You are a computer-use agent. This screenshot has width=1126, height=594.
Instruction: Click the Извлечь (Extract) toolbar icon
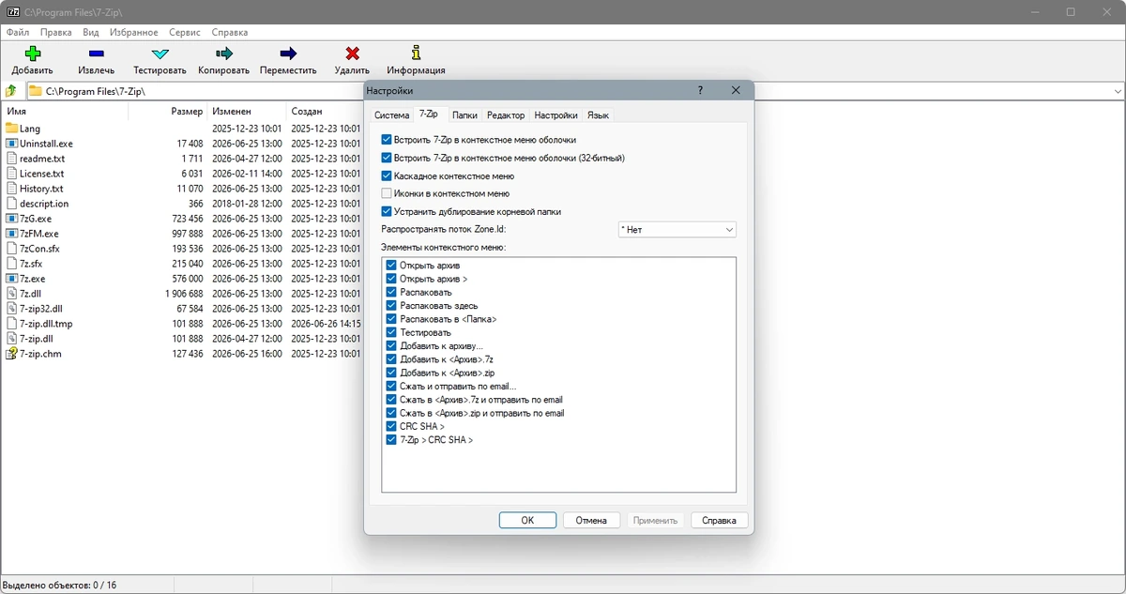point(97,53)
